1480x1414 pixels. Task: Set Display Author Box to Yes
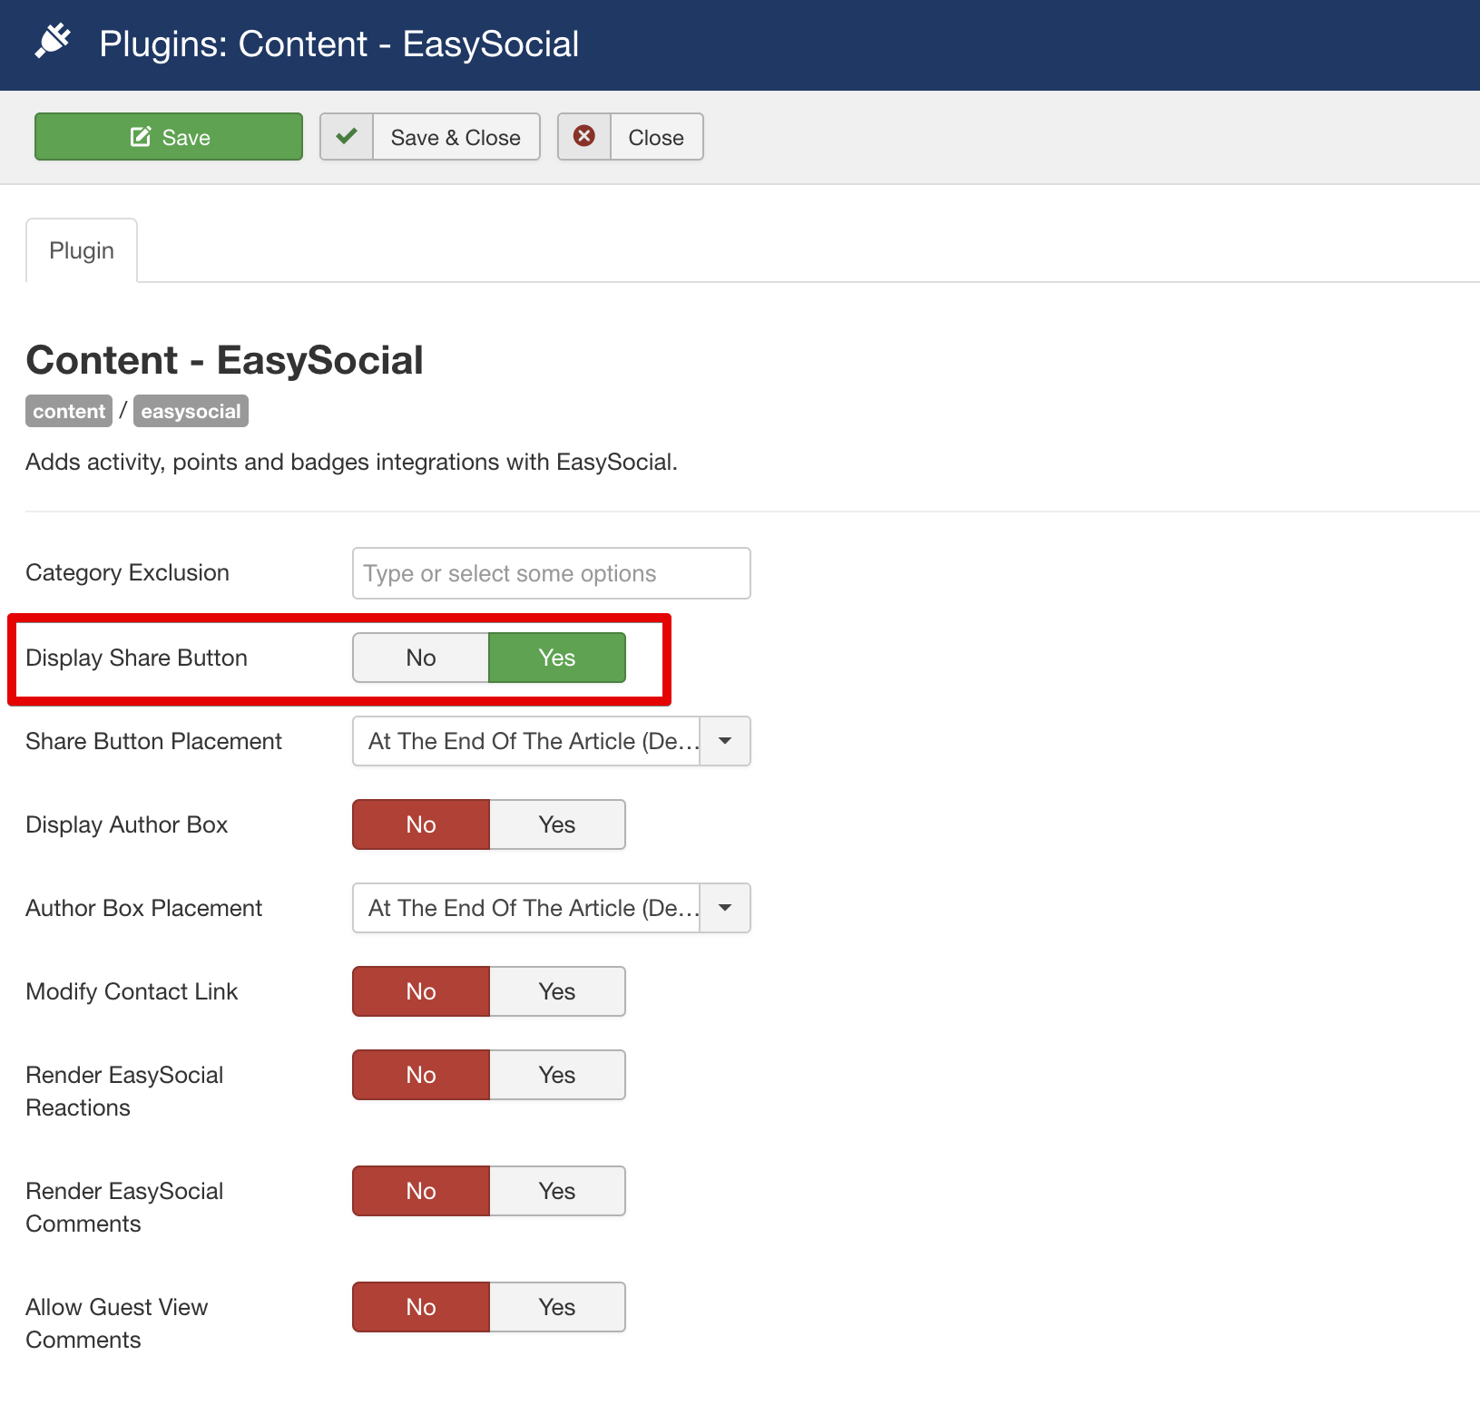coord(557,824)
